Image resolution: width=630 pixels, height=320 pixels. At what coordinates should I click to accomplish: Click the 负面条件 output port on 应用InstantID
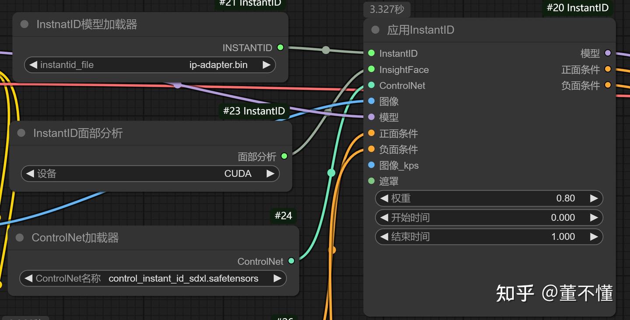point(608,85)
